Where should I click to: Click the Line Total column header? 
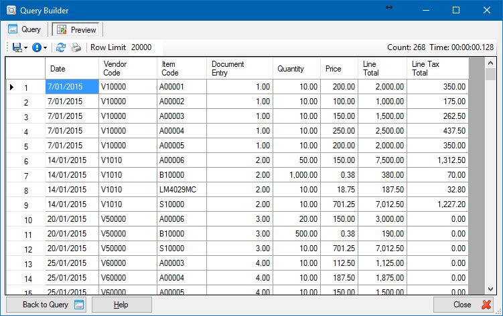(x=382, y=68)
